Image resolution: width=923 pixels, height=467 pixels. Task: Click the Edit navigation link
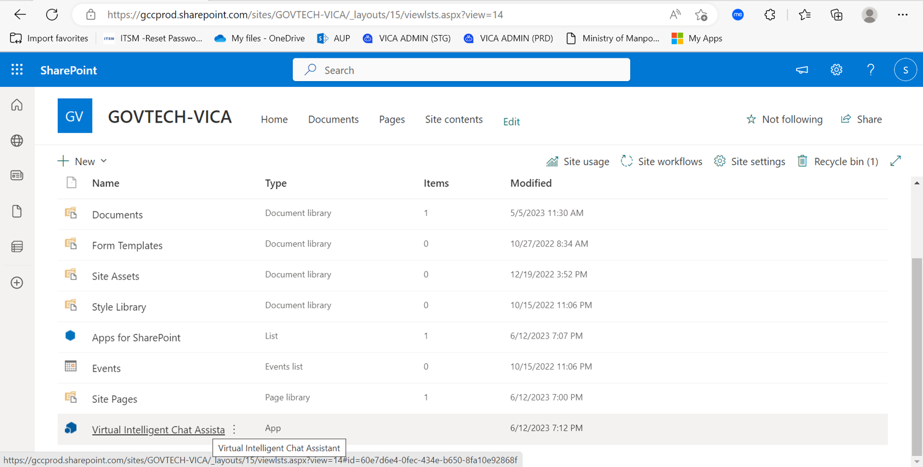pos(511,121)
